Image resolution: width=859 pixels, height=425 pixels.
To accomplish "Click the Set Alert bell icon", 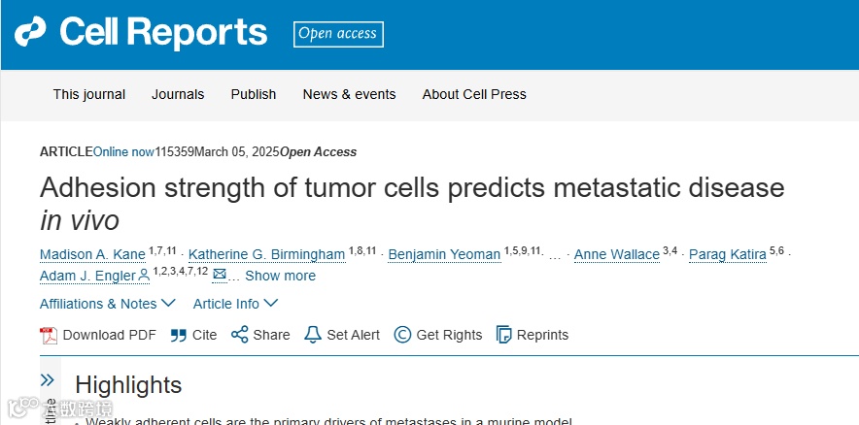I will point(313,335).
